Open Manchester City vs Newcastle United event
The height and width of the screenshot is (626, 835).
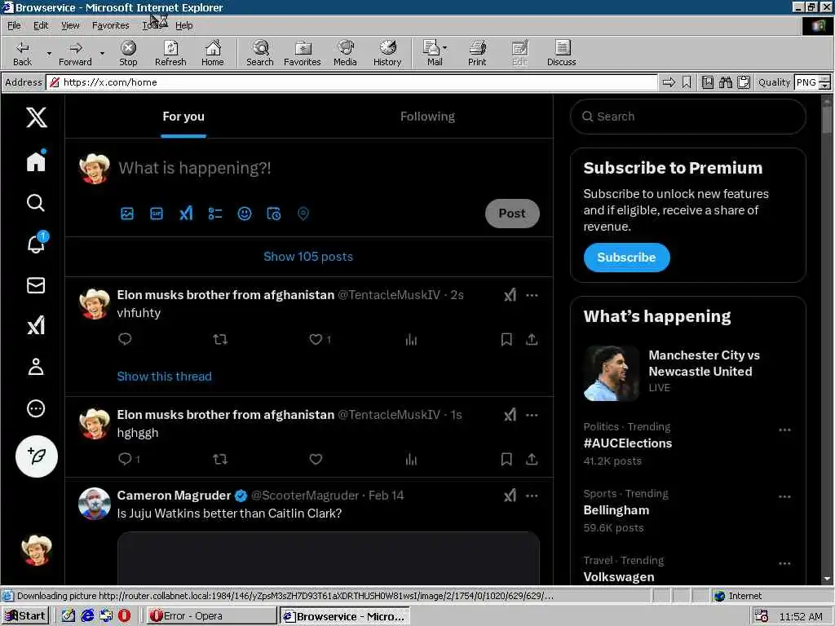coord(687,371)
